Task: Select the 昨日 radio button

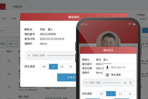Action: [x=10, y=18]
